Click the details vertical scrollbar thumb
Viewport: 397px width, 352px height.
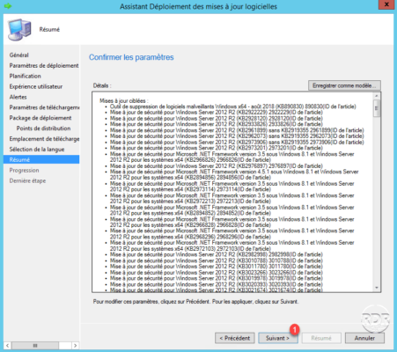tap(377, 108)
